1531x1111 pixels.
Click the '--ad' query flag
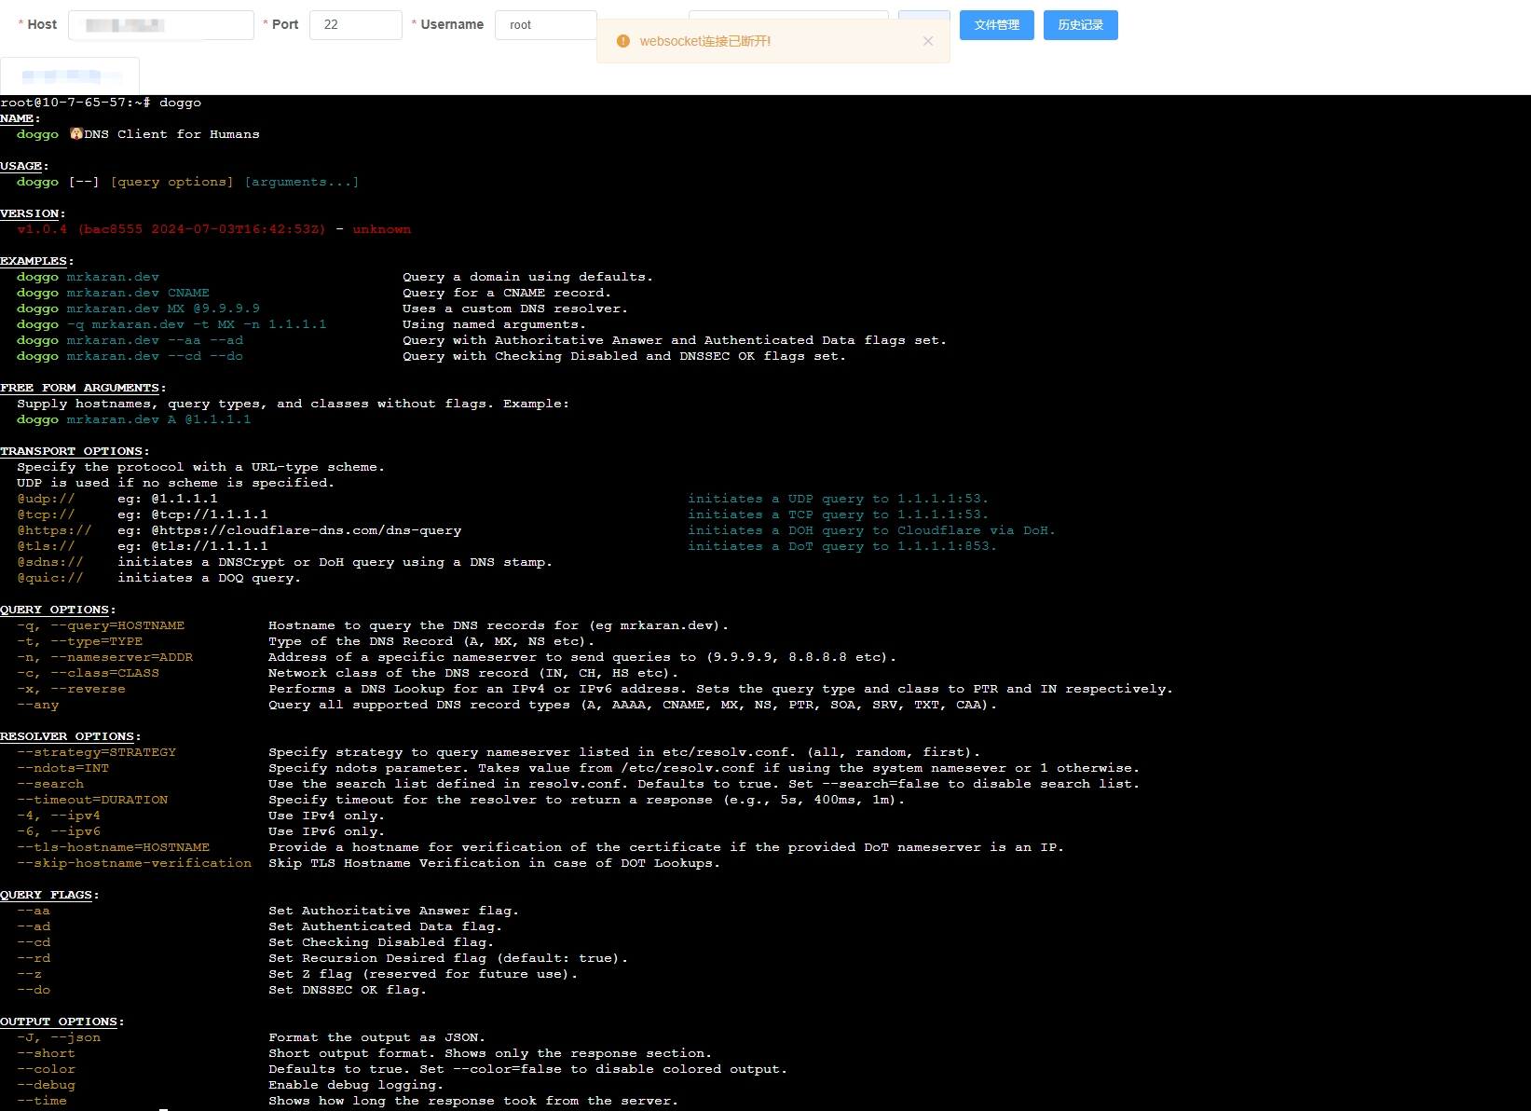(34, 926)
